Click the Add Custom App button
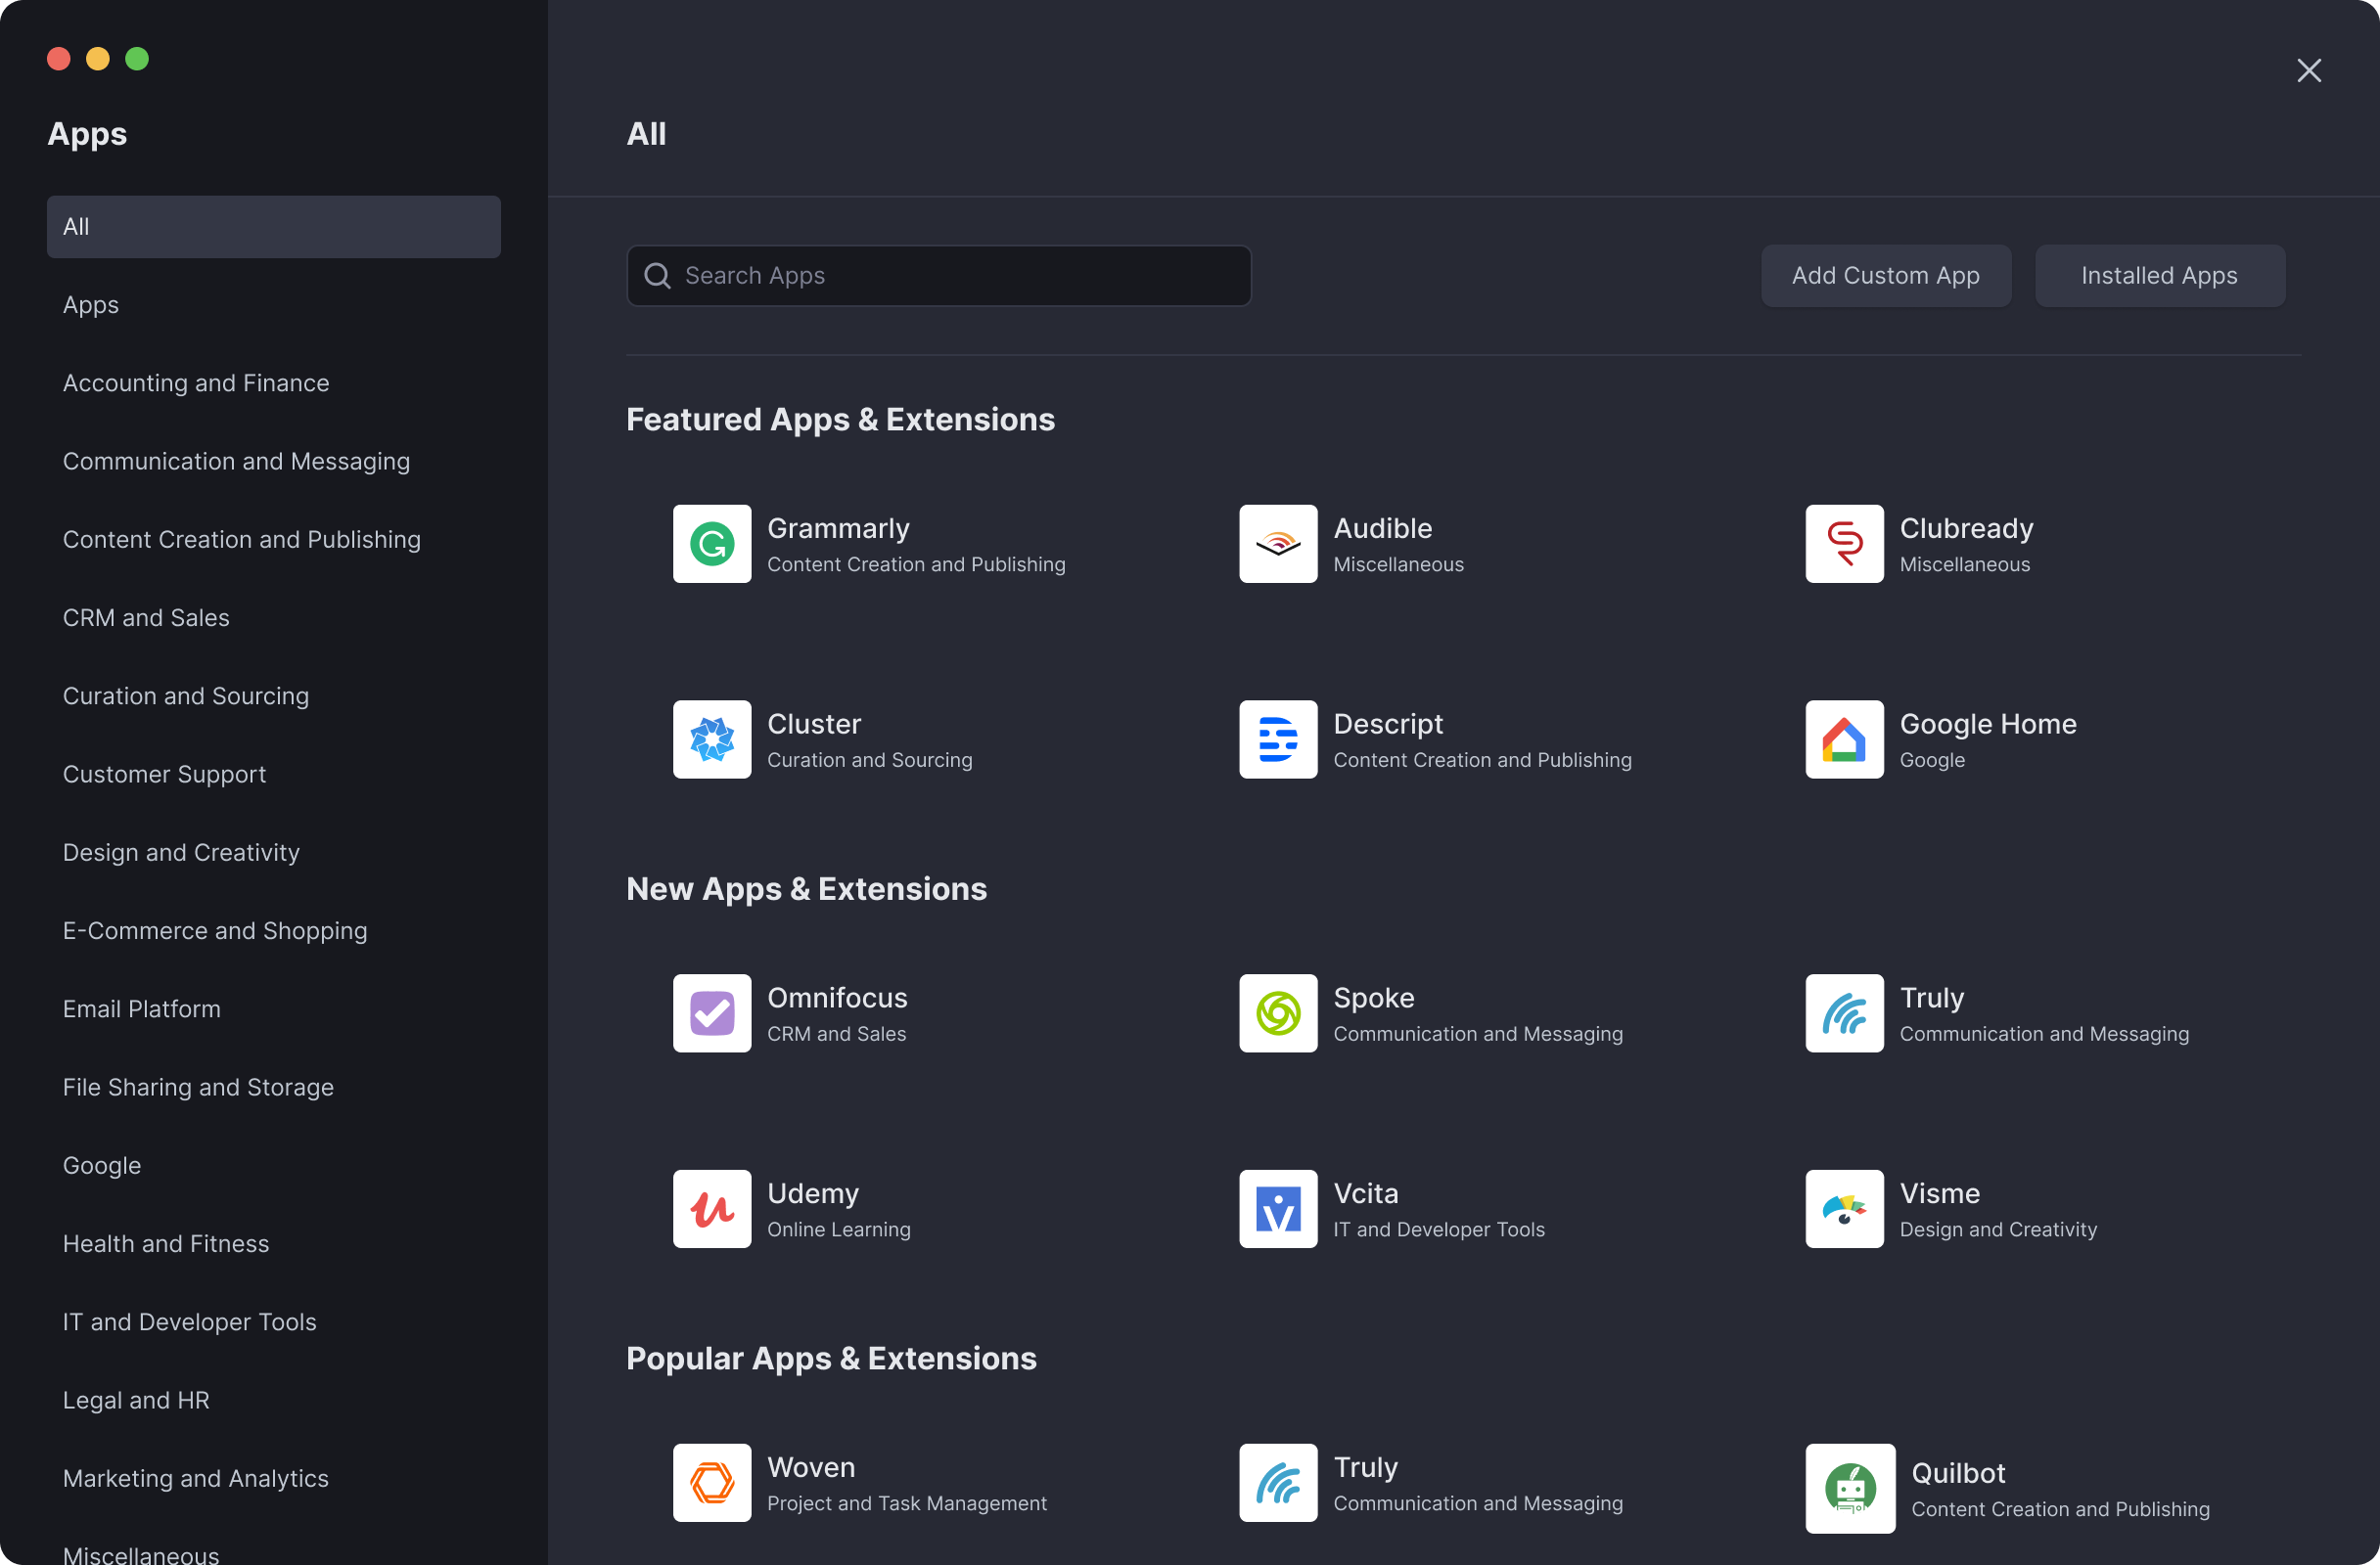This screenshot has width=2380, height=1565. [1886, 276]
